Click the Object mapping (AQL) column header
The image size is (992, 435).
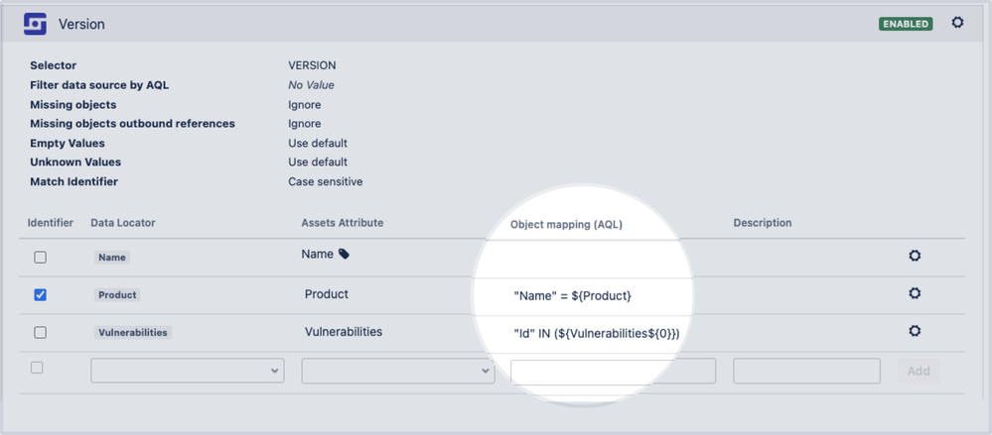point(566,224)
